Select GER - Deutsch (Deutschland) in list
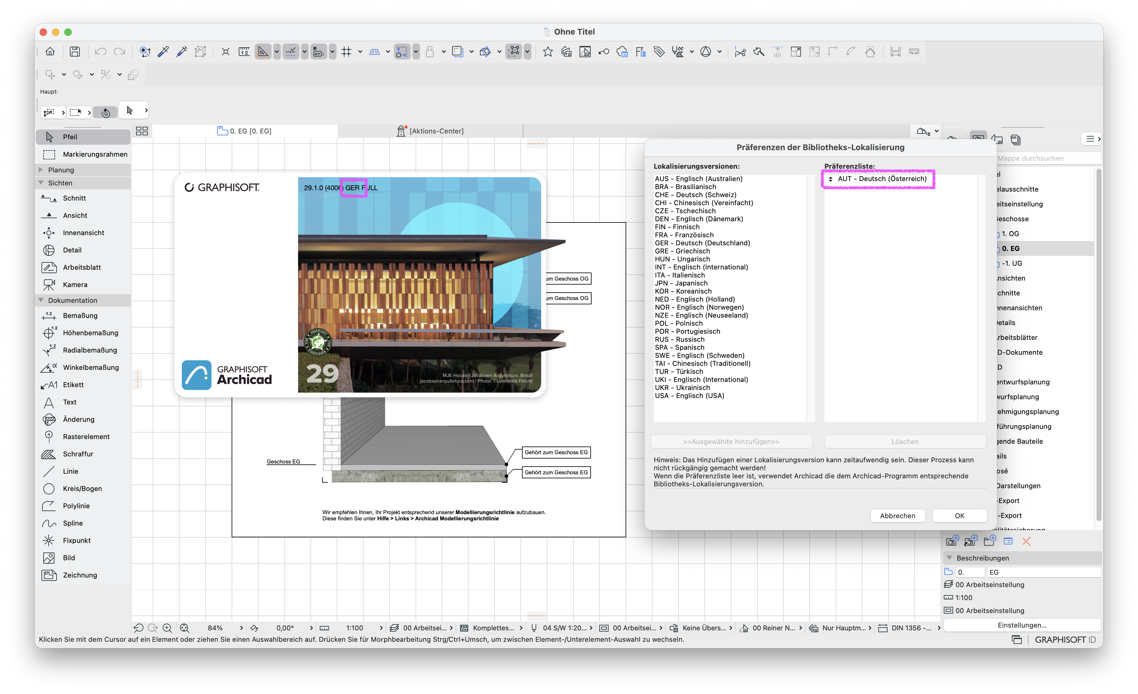 (x=702, y=243)
